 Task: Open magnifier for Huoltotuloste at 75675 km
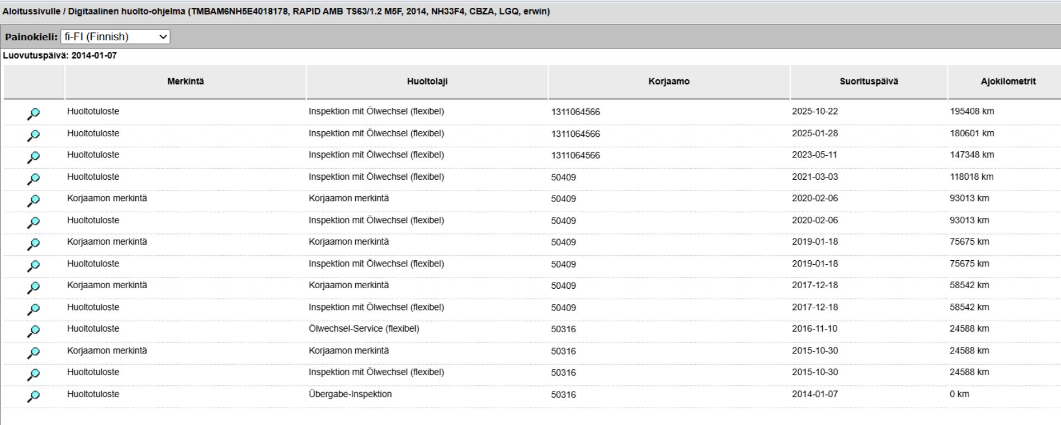point(34,266)
